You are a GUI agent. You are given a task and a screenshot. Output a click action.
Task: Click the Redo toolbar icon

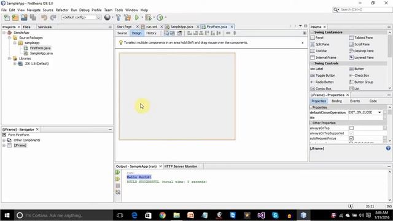point(53,17)
